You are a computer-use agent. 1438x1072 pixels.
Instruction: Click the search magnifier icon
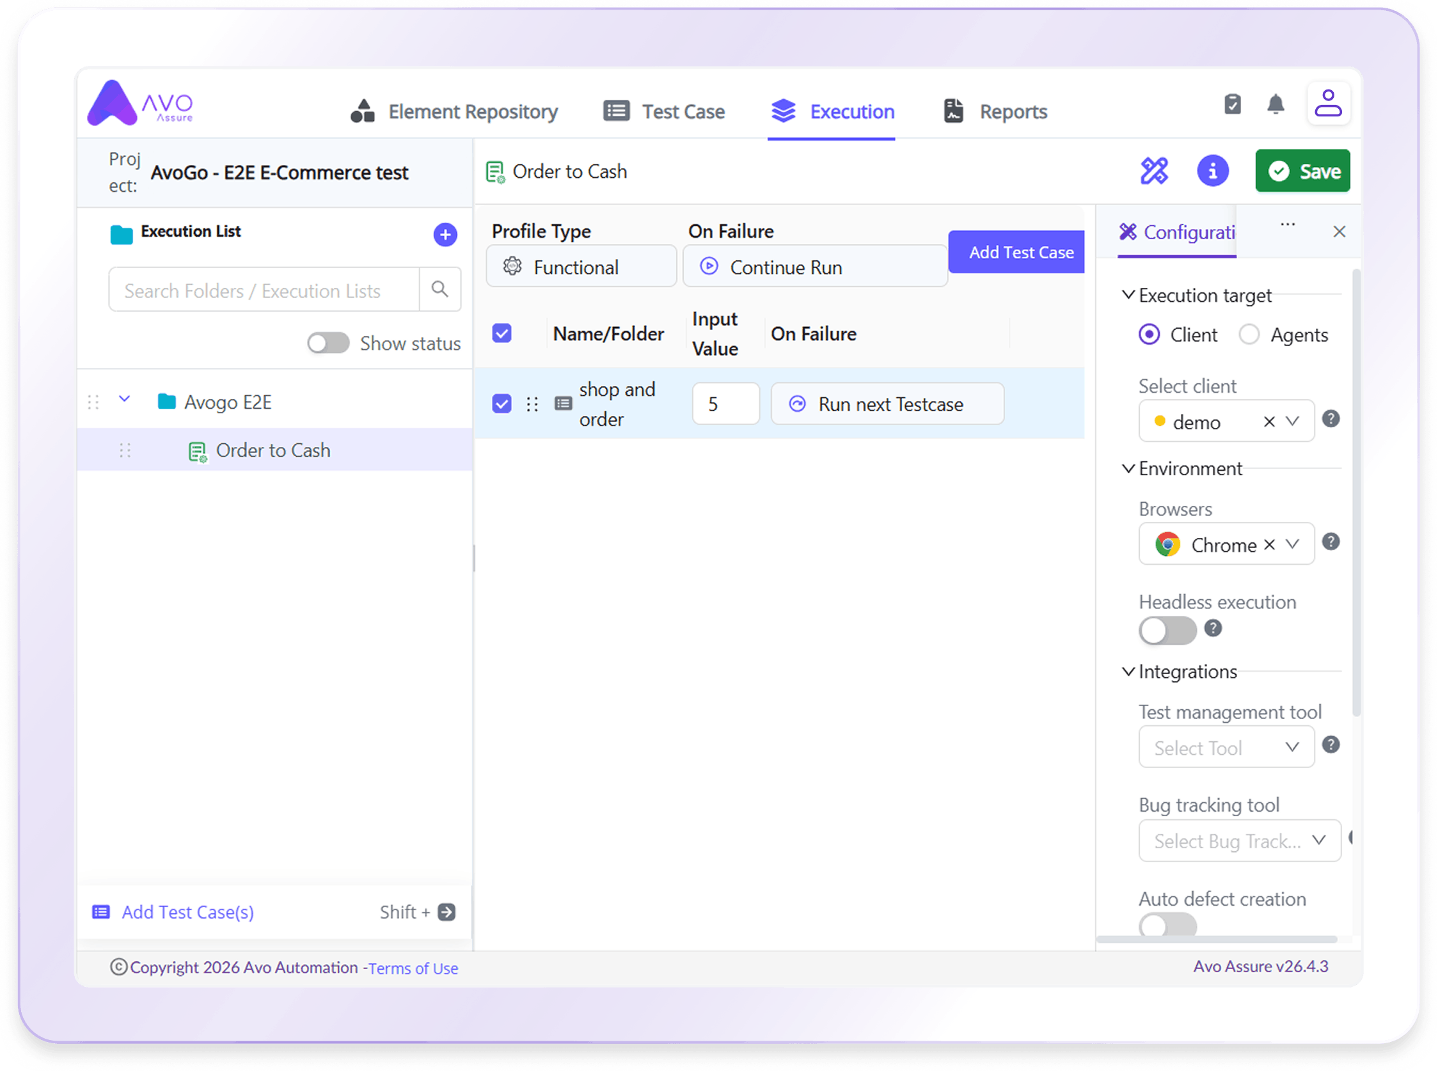(x=439, y=289)
